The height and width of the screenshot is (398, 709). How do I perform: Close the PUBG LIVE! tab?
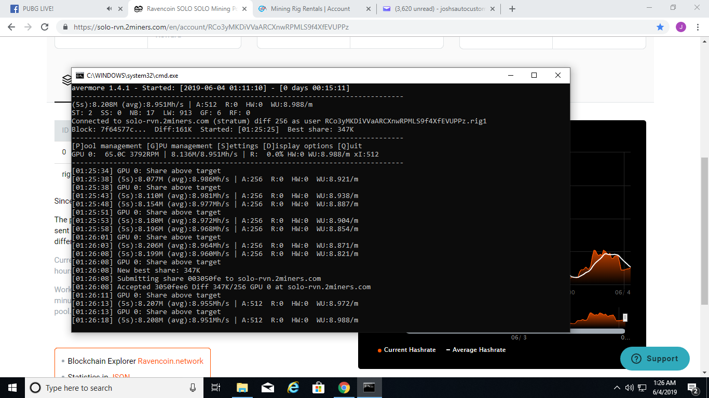(120, 9)
